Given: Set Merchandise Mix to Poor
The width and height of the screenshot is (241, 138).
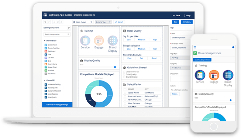Looking at the screenshot, I should pyautogui.click(x=129, y=58).
